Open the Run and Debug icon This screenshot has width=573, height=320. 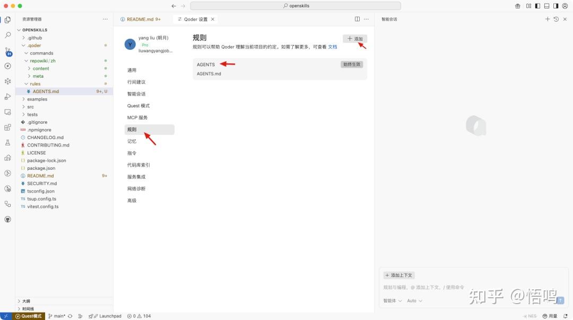coord(7,97)
